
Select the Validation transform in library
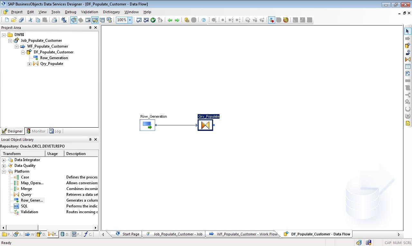tap(29, 212)
